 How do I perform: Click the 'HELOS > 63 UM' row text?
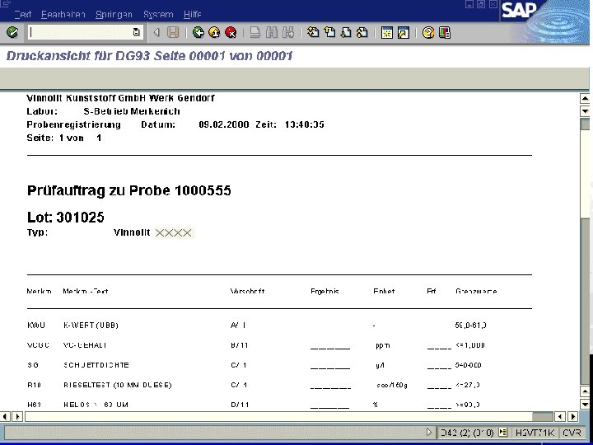[x=96, y=405]
